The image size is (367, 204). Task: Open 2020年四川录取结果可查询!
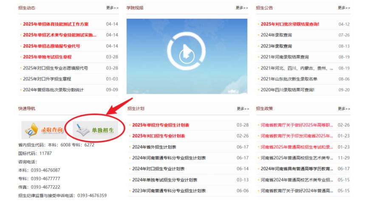[288, 90]
